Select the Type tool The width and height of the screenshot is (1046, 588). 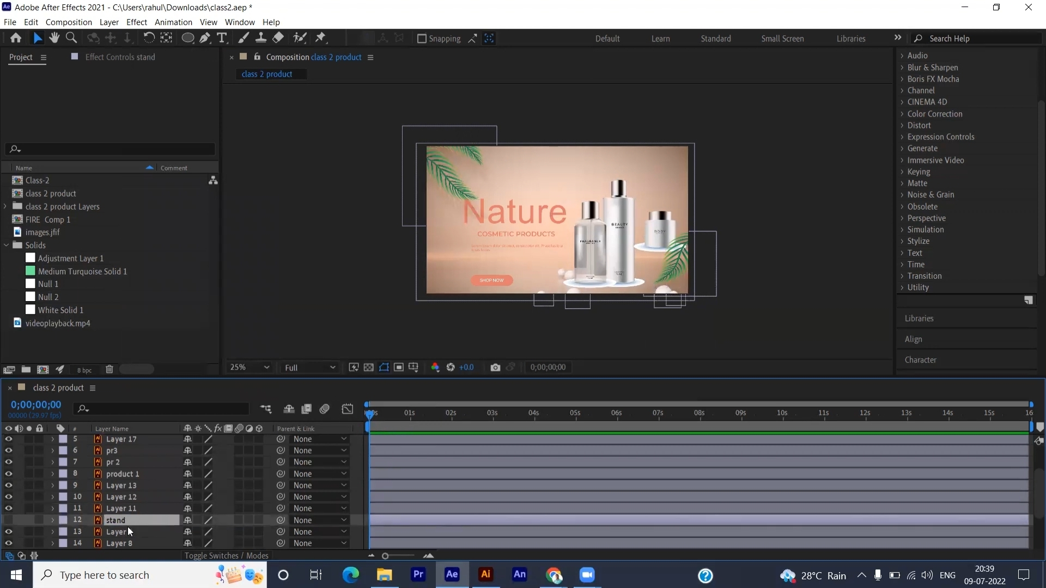(x=222, y=38)
